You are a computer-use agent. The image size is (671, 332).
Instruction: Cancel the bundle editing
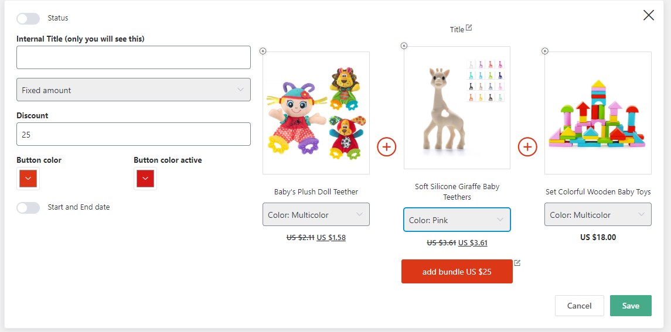tap(579, 306)
